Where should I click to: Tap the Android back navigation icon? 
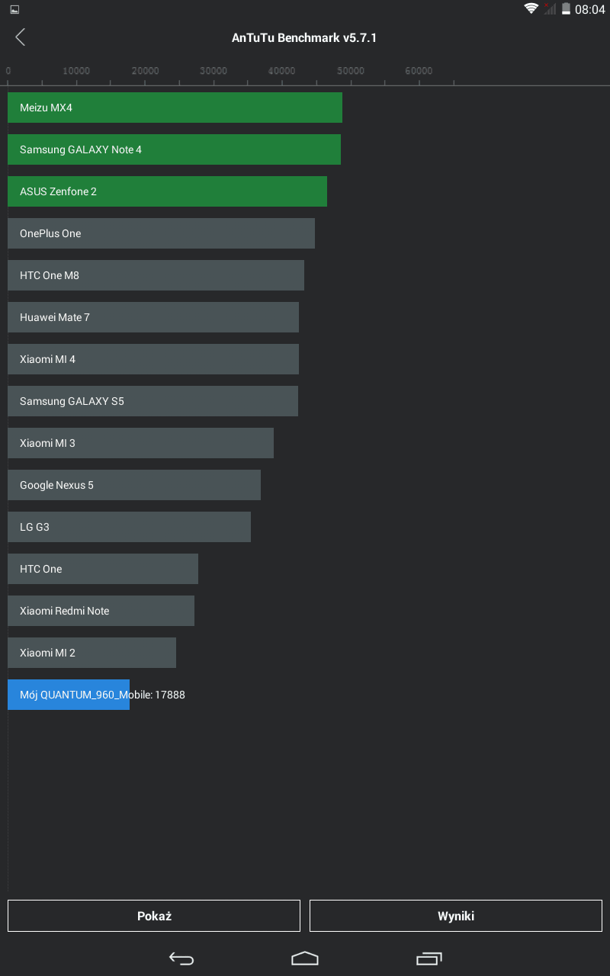coord(181,958)
